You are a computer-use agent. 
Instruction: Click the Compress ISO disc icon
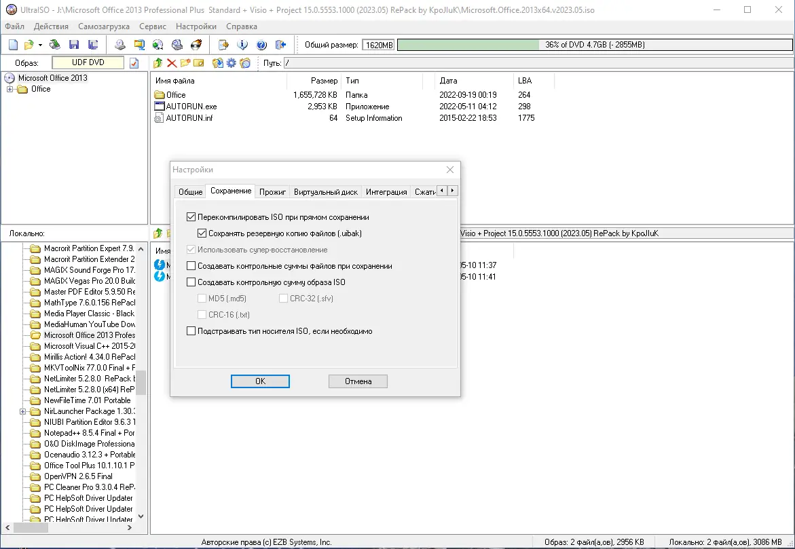click(x=158, y=45)
